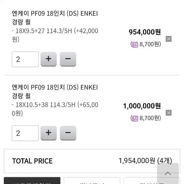Focus quantity field of 18X9.5+27 option
Image resolution: width=184 pixels, height=184 pixels.
(x=25, y=59)
